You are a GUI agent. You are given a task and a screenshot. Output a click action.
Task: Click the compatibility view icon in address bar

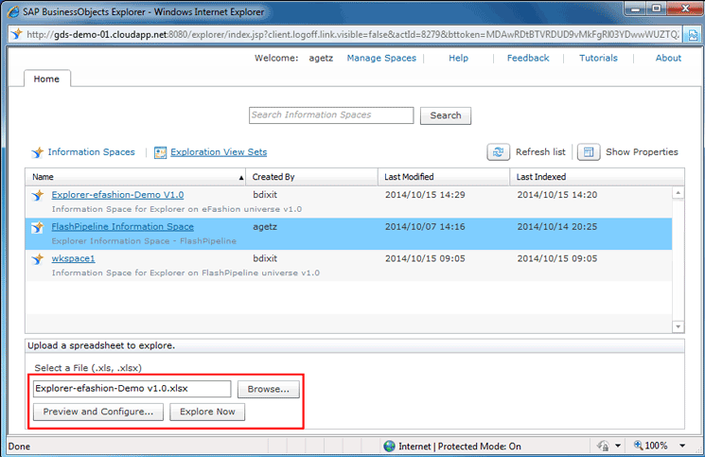(x=693, y=35)
